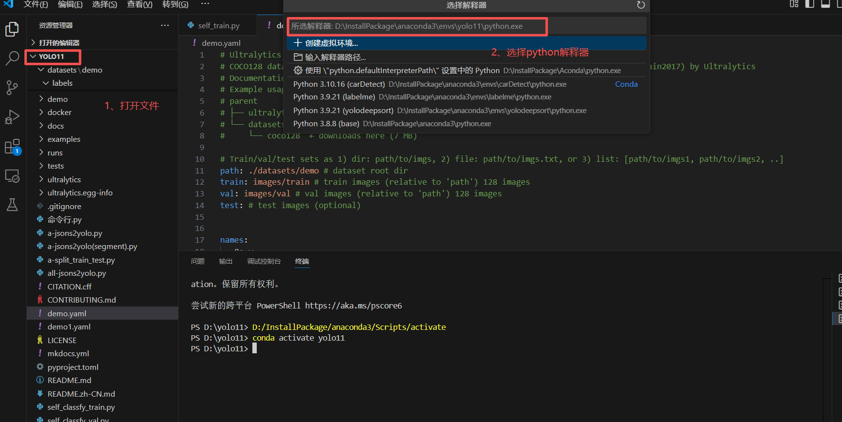Open the Testing flask view
This screenshot has height=422, width=842.
12,205
